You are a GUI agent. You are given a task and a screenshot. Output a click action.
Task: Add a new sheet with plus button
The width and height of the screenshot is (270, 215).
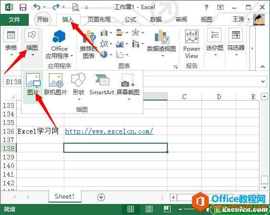tap(101, 197)
